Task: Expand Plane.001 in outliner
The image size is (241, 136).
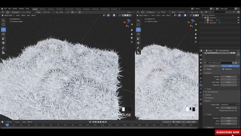Action: (205, 23)
